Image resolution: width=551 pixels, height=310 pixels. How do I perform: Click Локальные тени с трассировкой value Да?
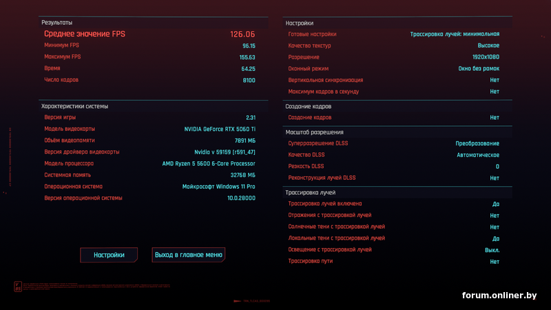(x=496, y=238)
